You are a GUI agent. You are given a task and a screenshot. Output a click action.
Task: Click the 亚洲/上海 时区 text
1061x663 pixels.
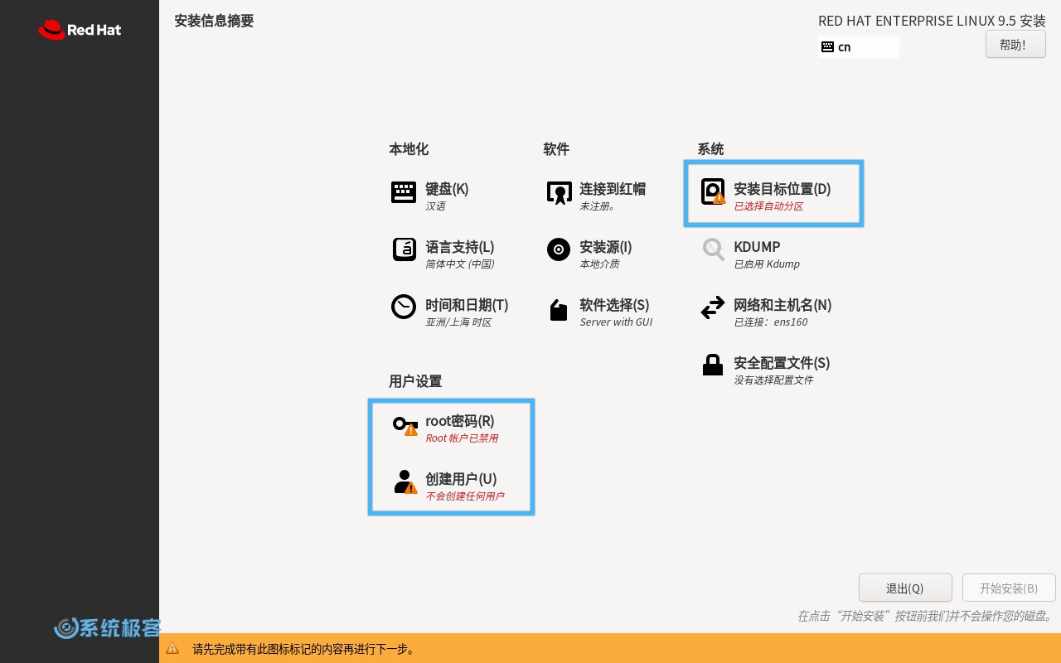pos(458,322)
